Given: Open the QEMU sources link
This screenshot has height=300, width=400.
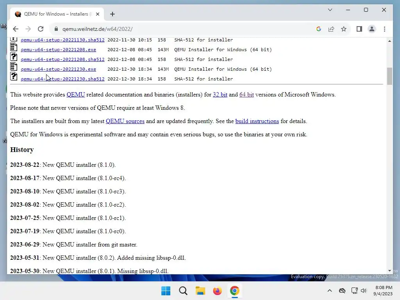Looking at the screenshot, I should (125, 121).
